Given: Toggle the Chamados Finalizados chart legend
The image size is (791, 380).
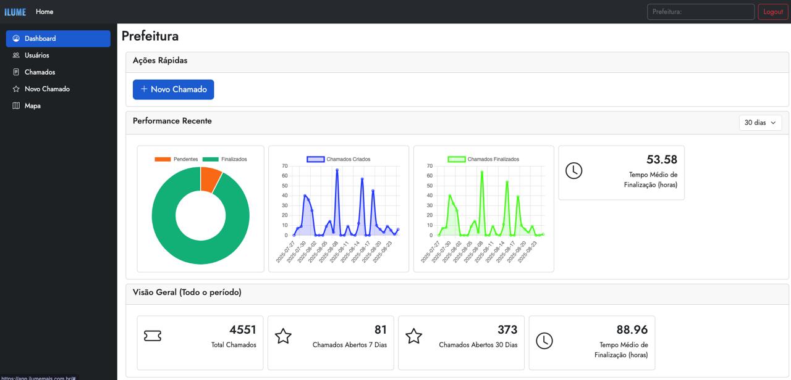Looking at the screenshot, I should pos(484,159).
